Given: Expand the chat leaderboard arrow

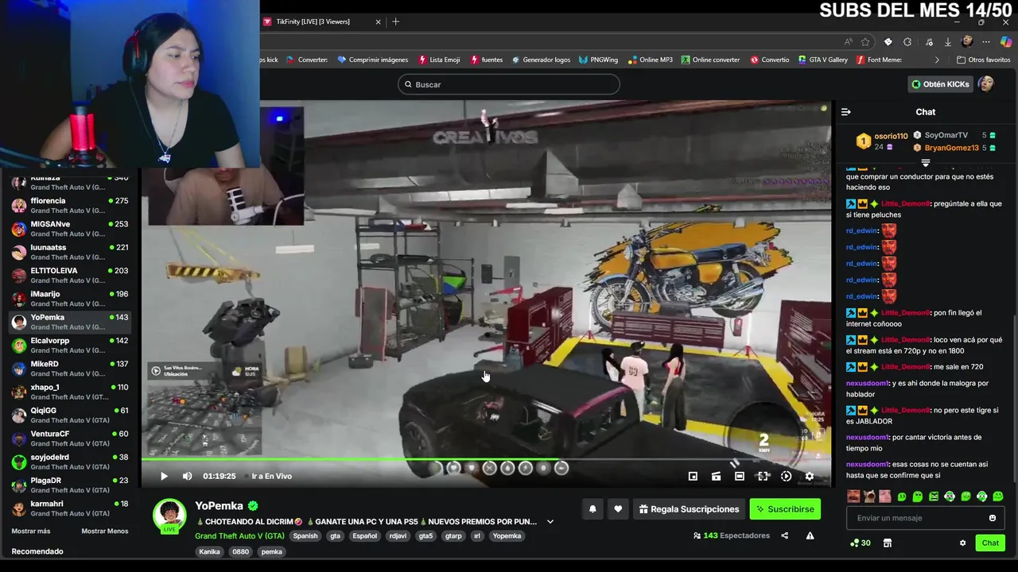Looking at the screenshot, I should pyautogui.click(x=925, y=163).
